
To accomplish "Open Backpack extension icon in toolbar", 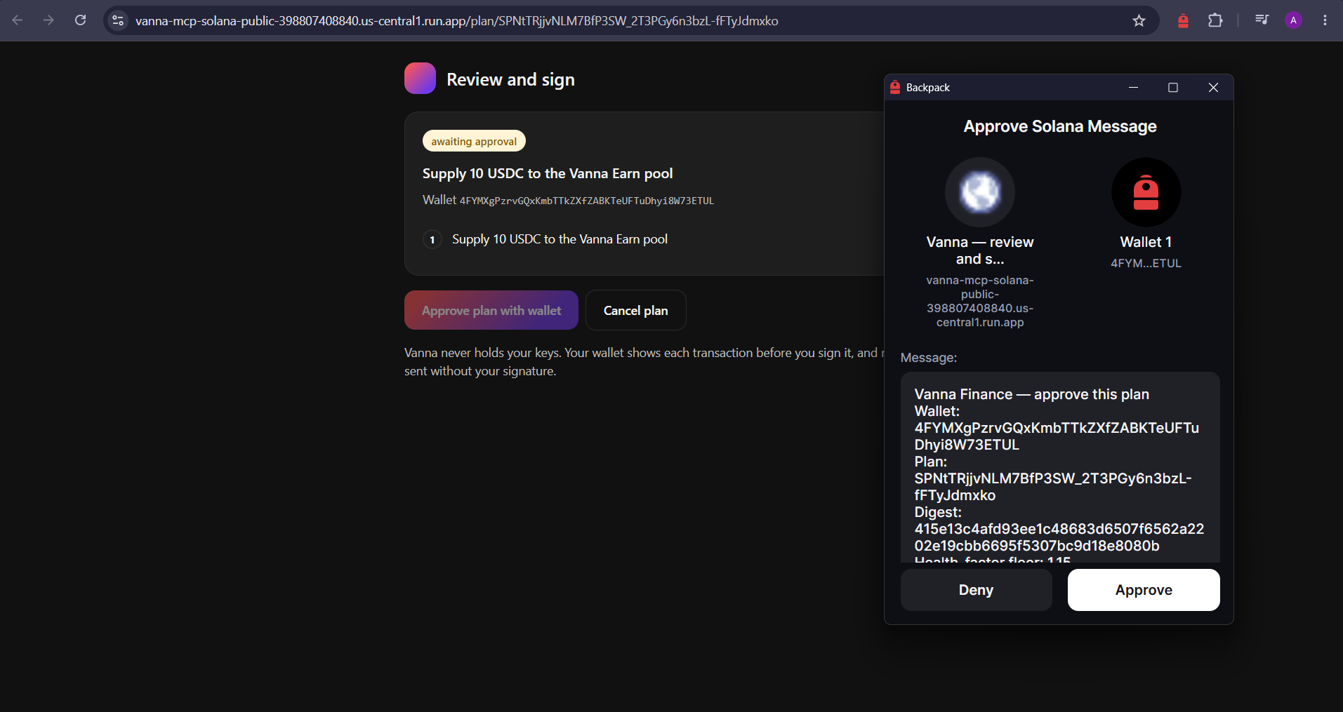I will (x=1183, y=21).
